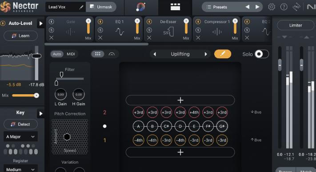Solo the Gate module
The width and height of the screenshot is (316, 172).
click(52, 30)
